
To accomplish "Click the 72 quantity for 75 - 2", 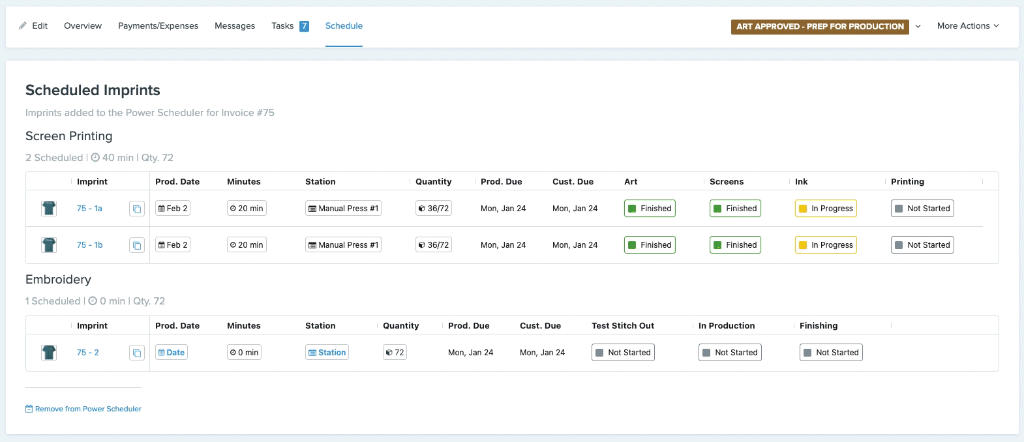I will point(395,353).
